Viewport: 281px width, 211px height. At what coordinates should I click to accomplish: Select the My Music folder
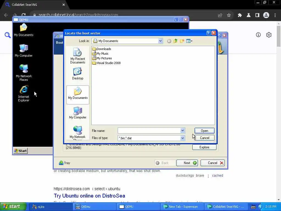point(100,54)
